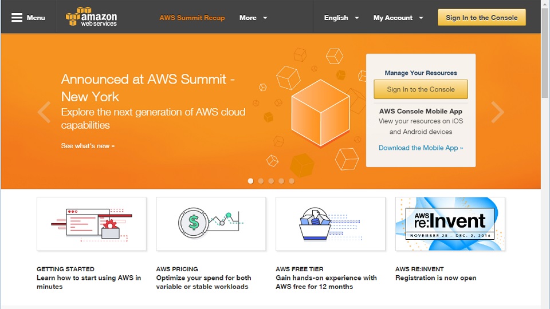Viewport: 550px width, 309px height.
Task: Select the fourth carousel dot indicator
Action: 281,181
